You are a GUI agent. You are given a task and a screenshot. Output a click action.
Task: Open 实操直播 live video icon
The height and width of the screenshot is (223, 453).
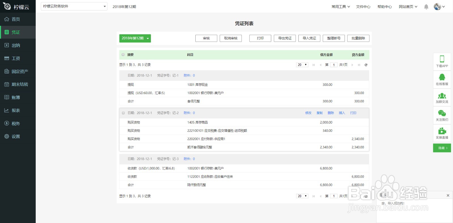442,131
